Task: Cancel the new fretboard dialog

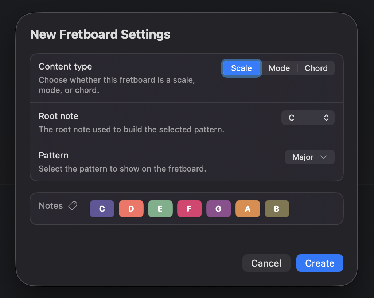Action: point(266,263)
